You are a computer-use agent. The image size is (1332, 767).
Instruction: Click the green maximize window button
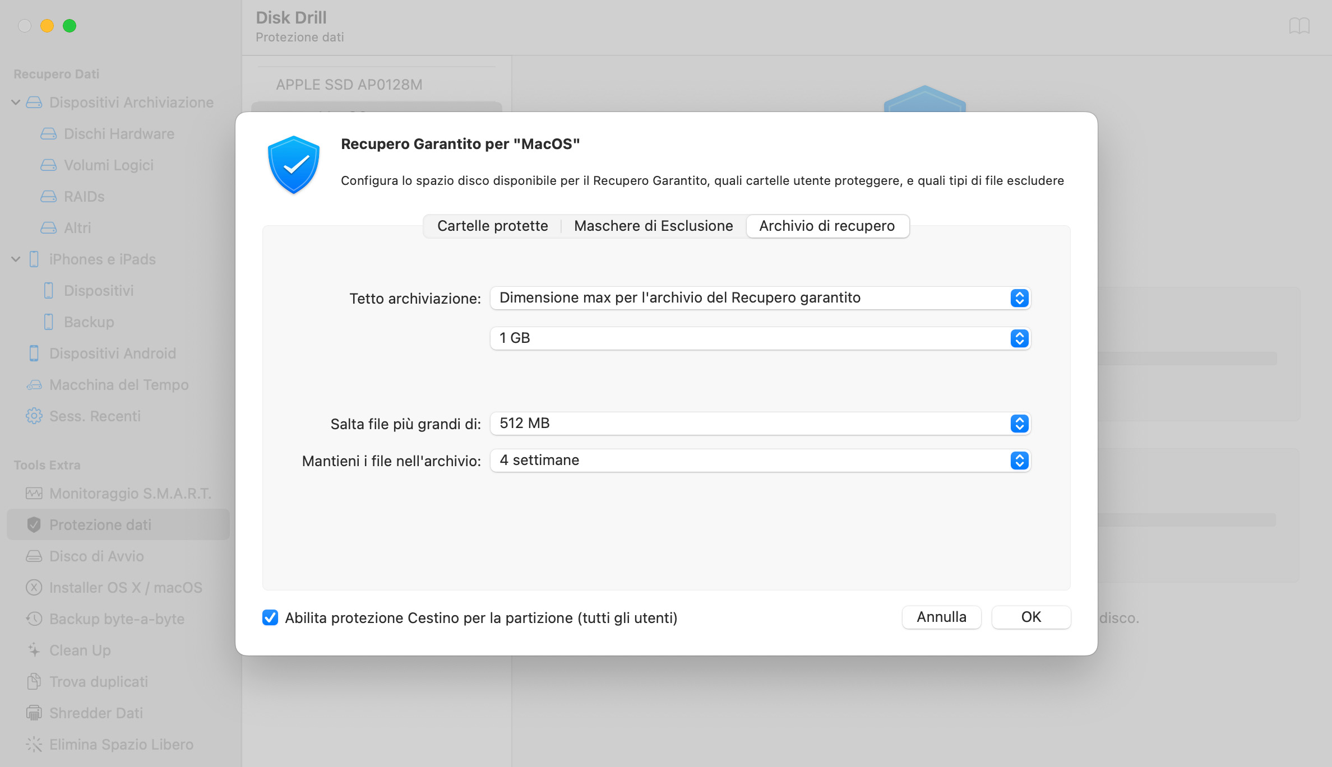pyautogui.click(x=70, y=26)
